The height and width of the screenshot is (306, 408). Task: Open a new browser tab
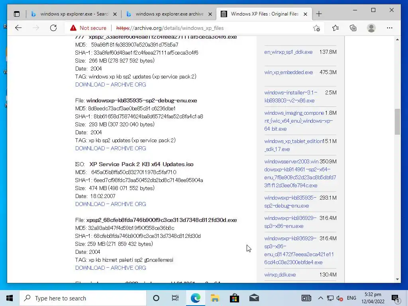click(319, 14)
